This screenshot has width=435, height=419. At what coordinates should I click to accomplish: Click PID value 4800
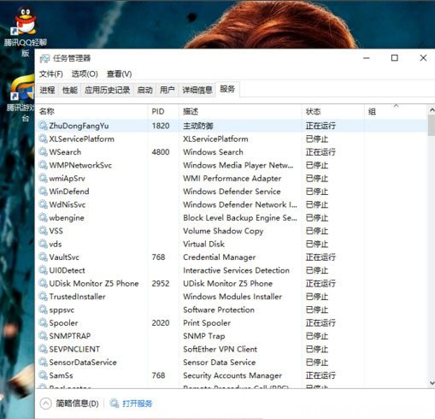click(161, 152)
